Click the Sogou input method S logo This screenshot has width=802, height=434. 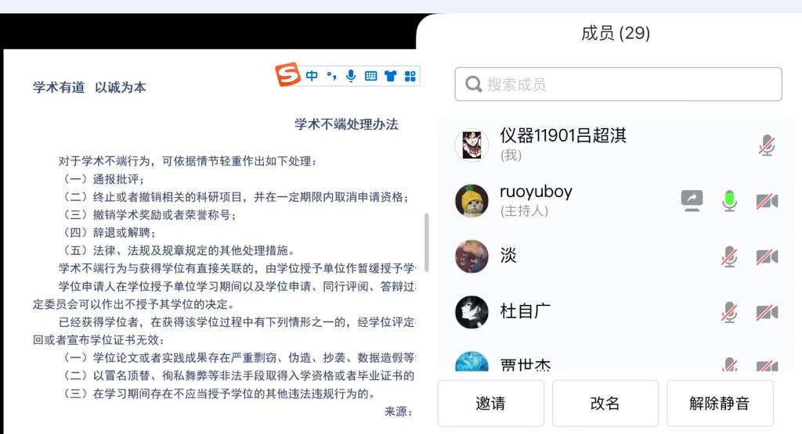tap(288, 74)
